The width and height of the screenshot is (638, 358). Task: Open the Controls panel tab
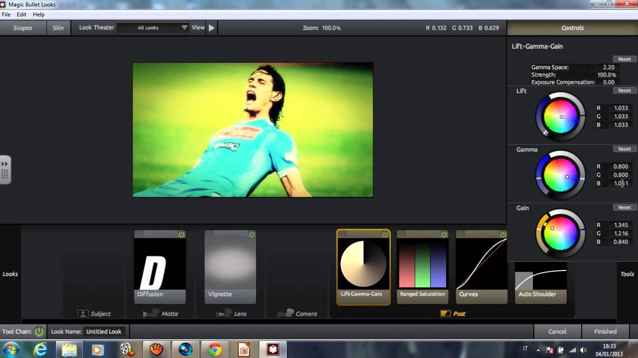[x=572, y=28]
